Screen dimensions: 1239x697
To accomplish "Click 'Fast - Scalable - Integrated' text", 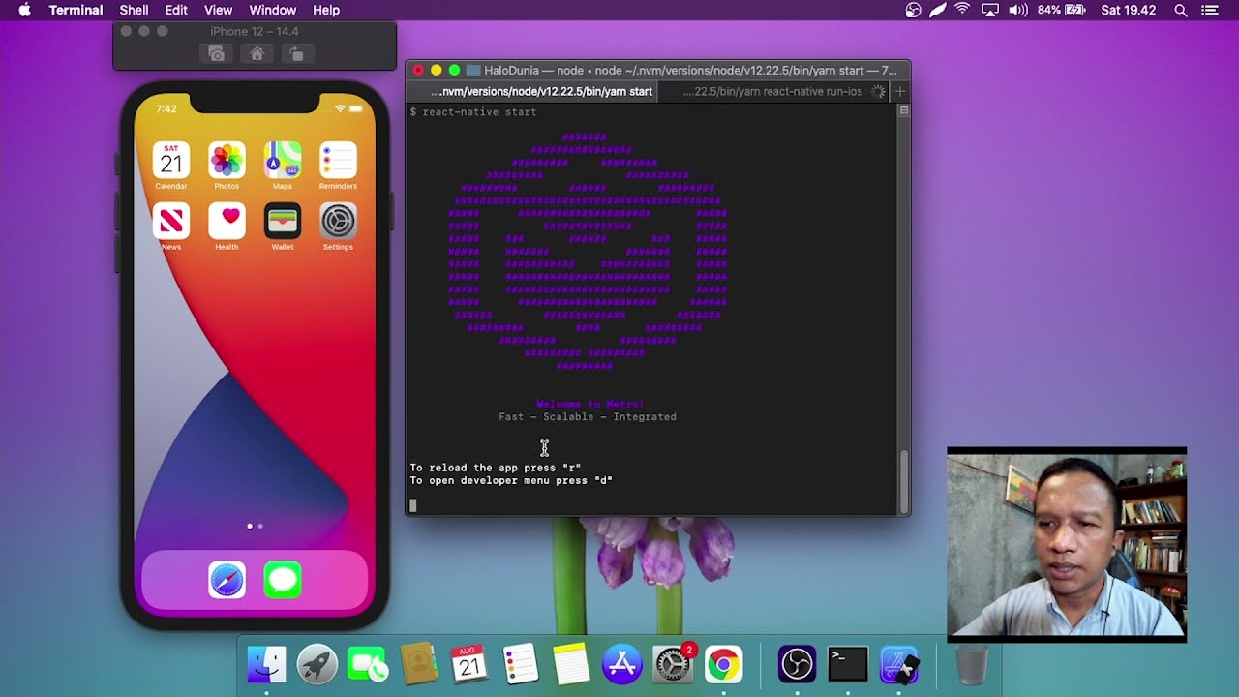I will coord(588,417).
